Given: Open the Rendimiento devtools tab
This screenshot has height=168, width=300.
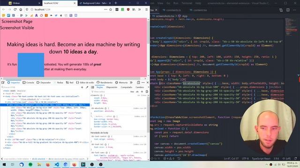Looking at the screenshot, I should pyautogui.click(x=105, y=83).
